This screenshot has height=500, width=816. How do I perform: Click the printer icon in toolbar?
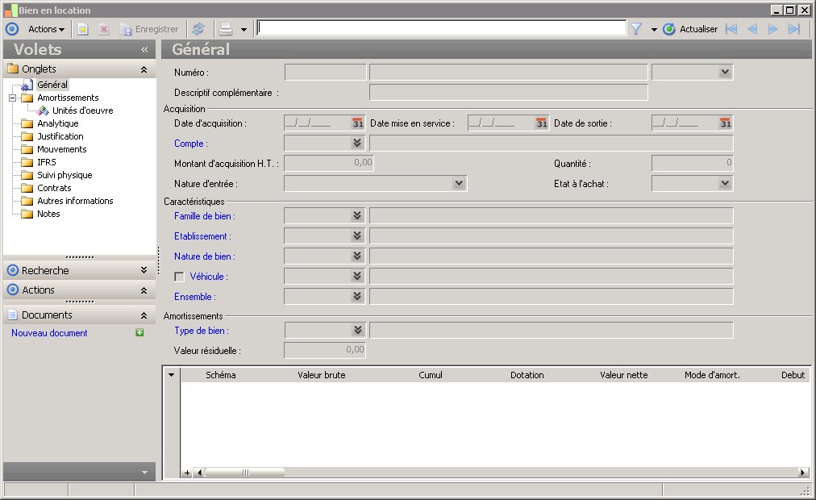[226, 29]
